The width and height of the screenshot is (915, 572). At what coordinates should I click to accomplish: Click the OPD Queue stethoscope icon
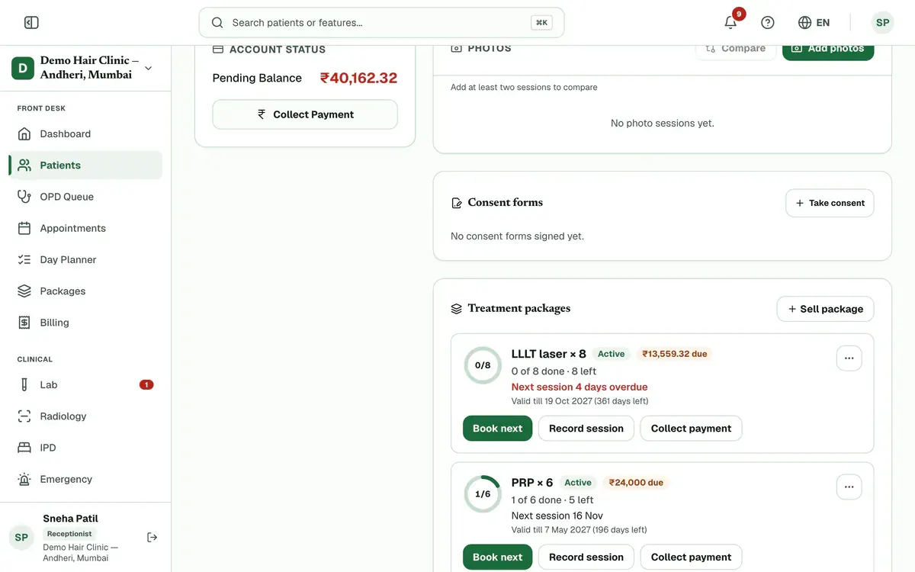click(24, 196)
